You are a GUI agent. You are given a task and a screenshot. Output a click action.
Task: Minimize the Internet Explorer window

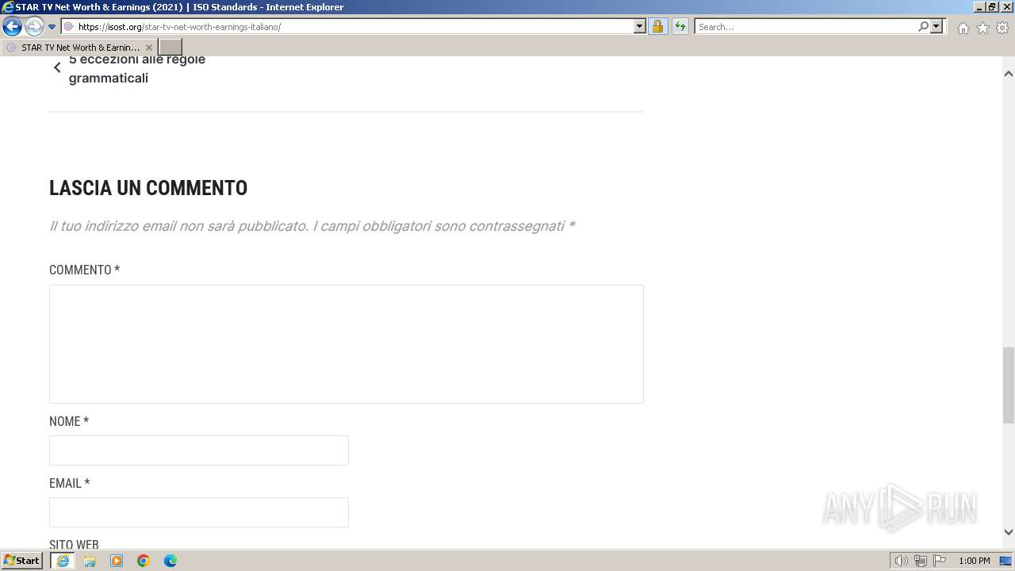(x=979, y=7)
